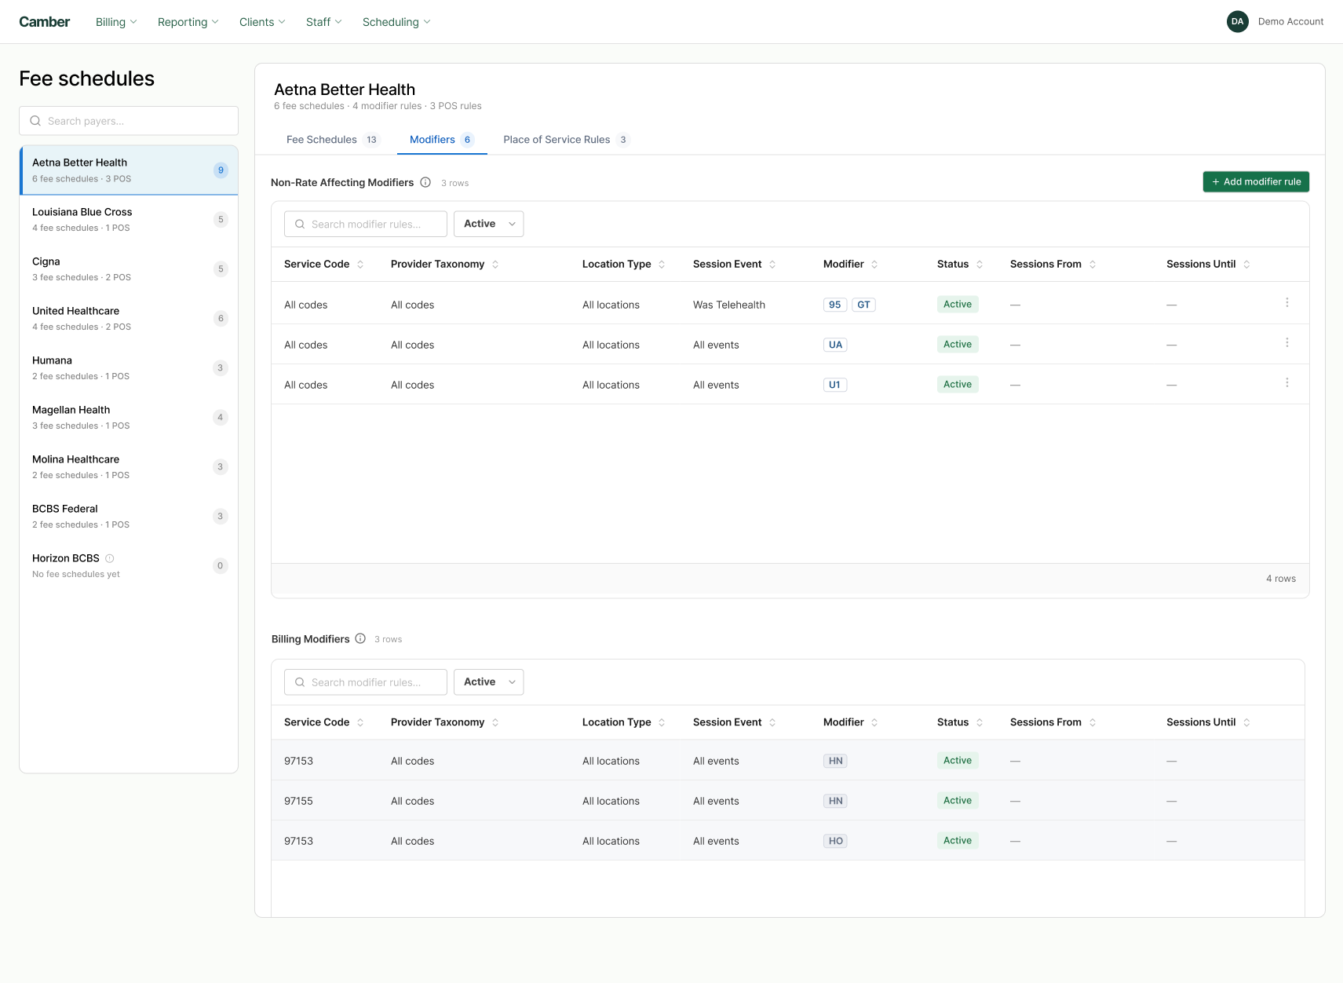Viewport: 1343px width, 983px height.
Task: Focus Billing Modifiers rules search box
Action: pyautogui.click(x=366, y=682)
